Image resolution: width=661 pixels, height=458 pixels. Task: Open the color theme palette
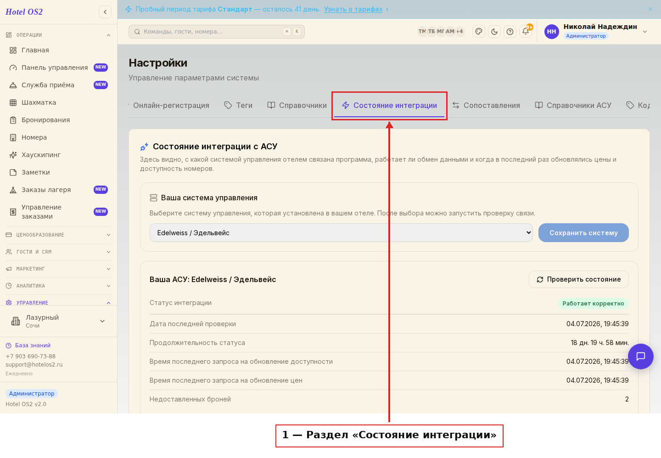click(479, 32)
